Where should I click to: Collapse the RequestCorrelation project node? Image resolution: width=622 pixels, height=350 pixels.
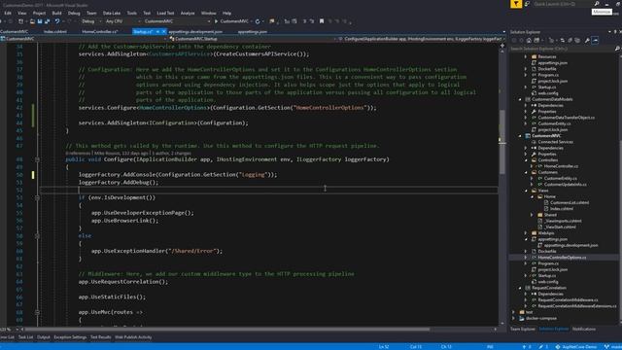[x=520, y=288]
